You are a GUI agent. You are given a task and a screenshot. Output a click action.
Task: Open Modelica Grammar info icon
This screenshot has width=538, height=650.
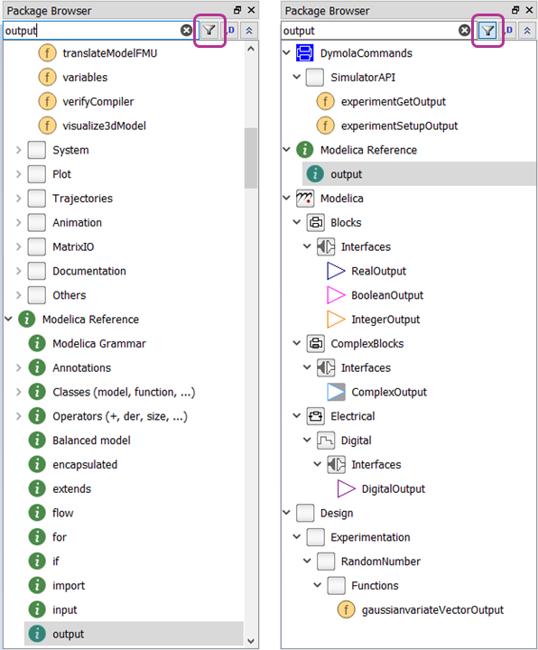(37, 343)
